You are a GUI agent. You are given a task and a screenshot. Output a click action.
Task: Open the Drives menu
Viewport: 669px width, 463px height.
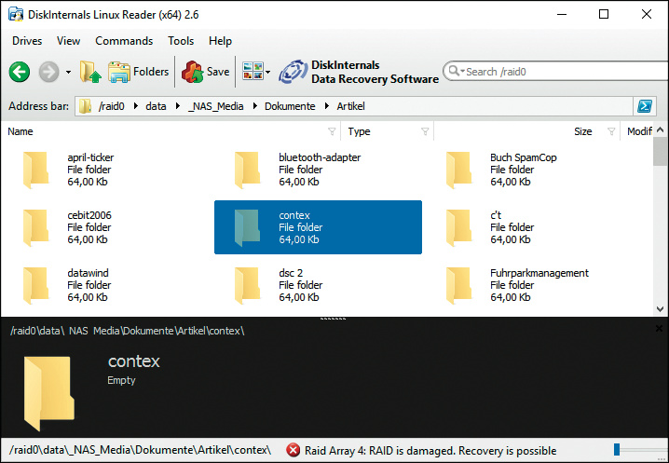27,41
